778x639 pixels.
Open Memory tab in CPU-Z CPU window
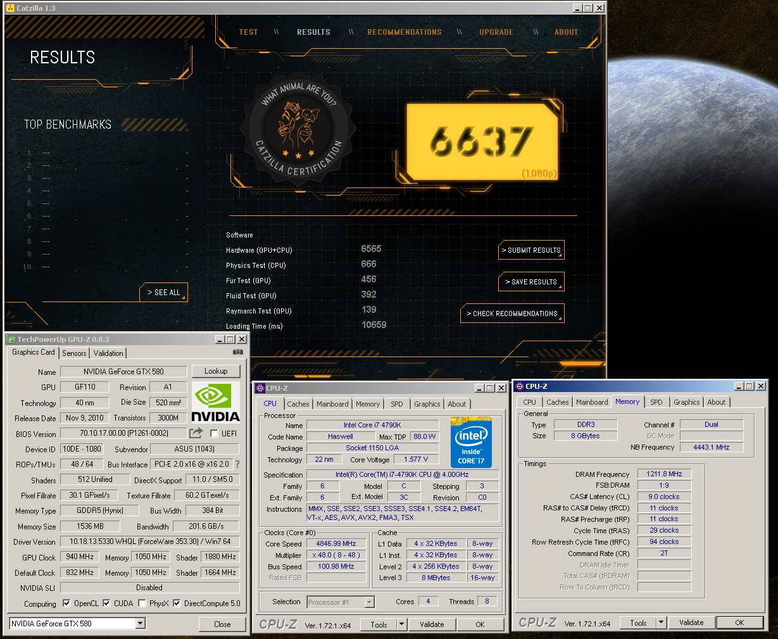368,404
